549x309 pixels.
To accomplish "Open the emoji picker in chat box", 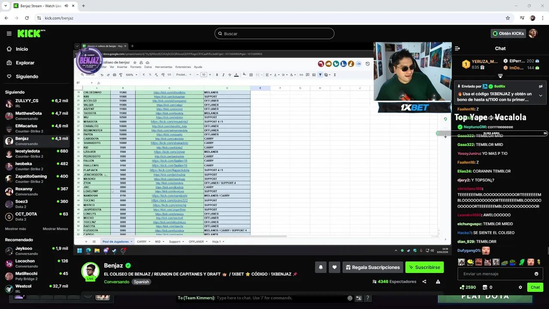I will (x=536, y=274).
